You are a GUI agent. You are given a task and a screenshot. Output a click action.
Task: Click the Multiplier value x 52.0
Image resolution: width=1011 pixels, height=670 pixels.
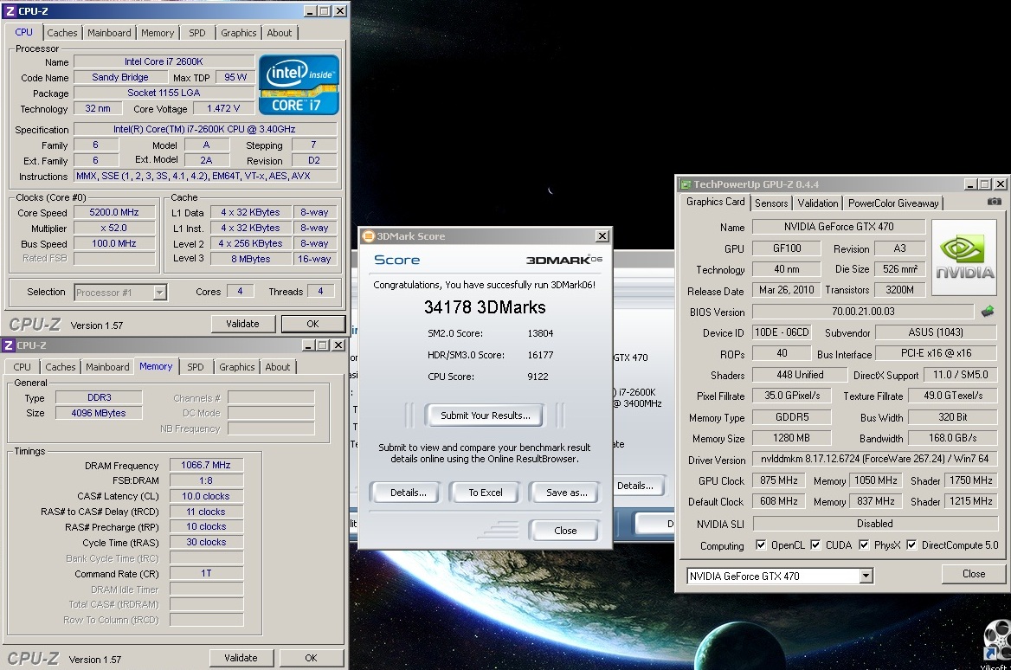coord(114,228)
